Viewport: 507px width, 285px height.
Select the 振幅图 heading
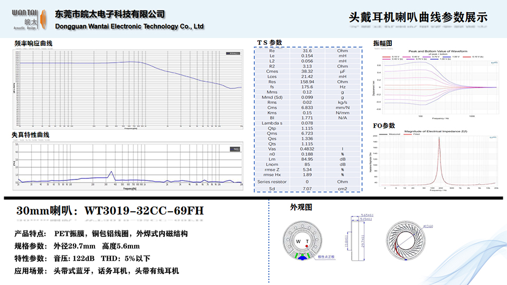(382, 43)
